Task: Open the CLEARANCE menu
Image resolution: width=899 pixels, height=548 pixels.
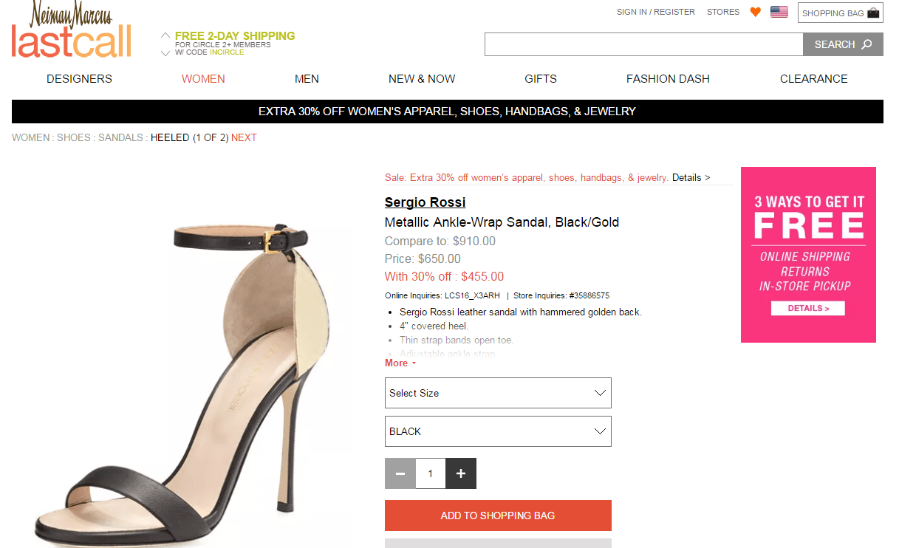Action: 813,79
